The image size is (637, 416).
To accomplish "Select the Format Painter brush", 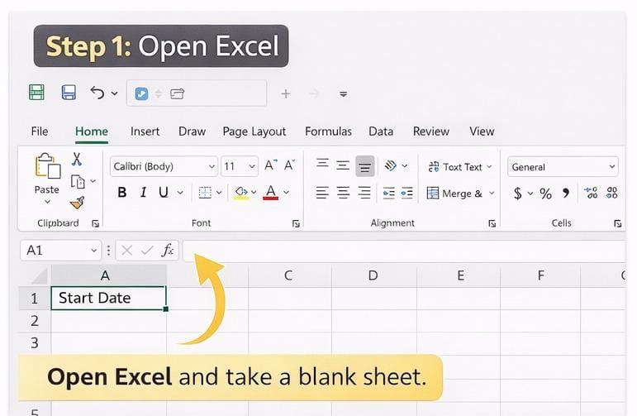I will pos(77,202).
